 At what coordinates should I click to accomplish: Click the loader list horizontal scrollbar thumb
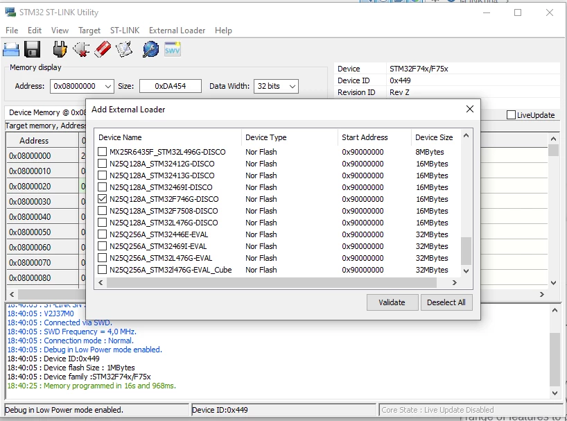pyautogui.click(x=272, y=283)
